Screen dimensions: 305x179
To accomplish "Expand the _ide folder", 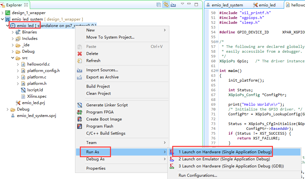I will coord(13,45).
